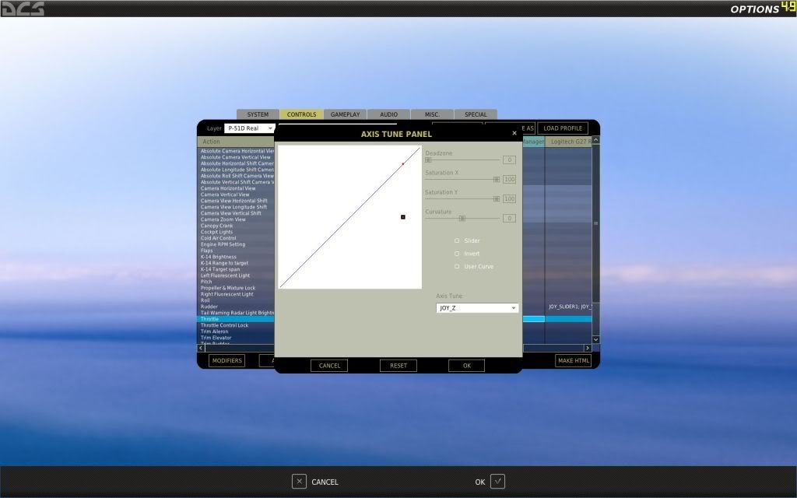
Task: Expand the Layer P-51D Real dropdown
Action: coord(250,128)
